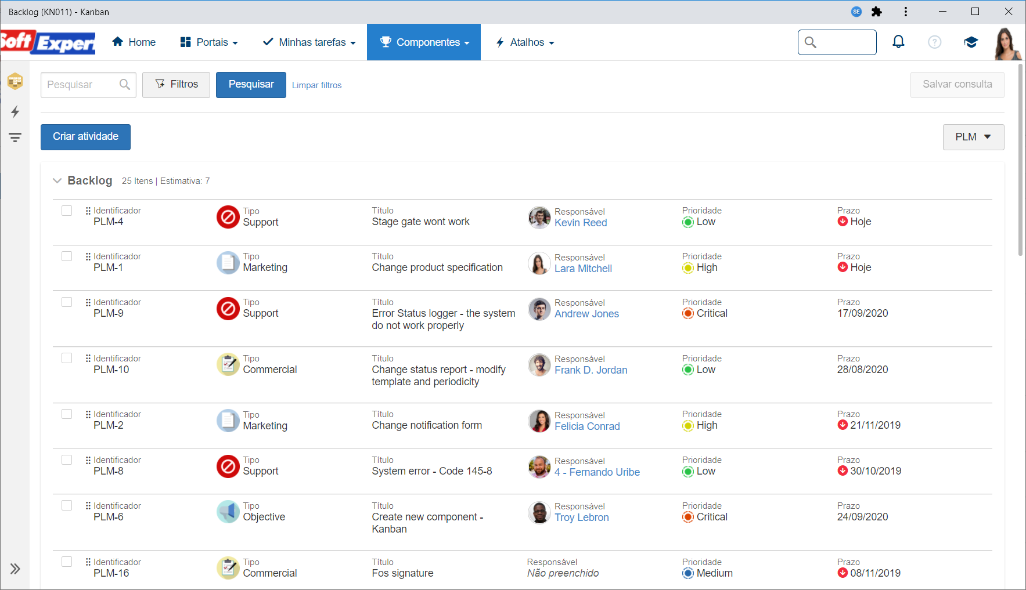Viewport: 1026px width, 590px height.
Task: Open responsible Andrew Jones link
Action: click(586, 314)
